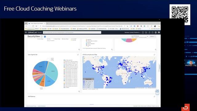The image size is (197, 111).
Task: Click magnifier icon in the top-right pie widget
Action: click(155, 50)
